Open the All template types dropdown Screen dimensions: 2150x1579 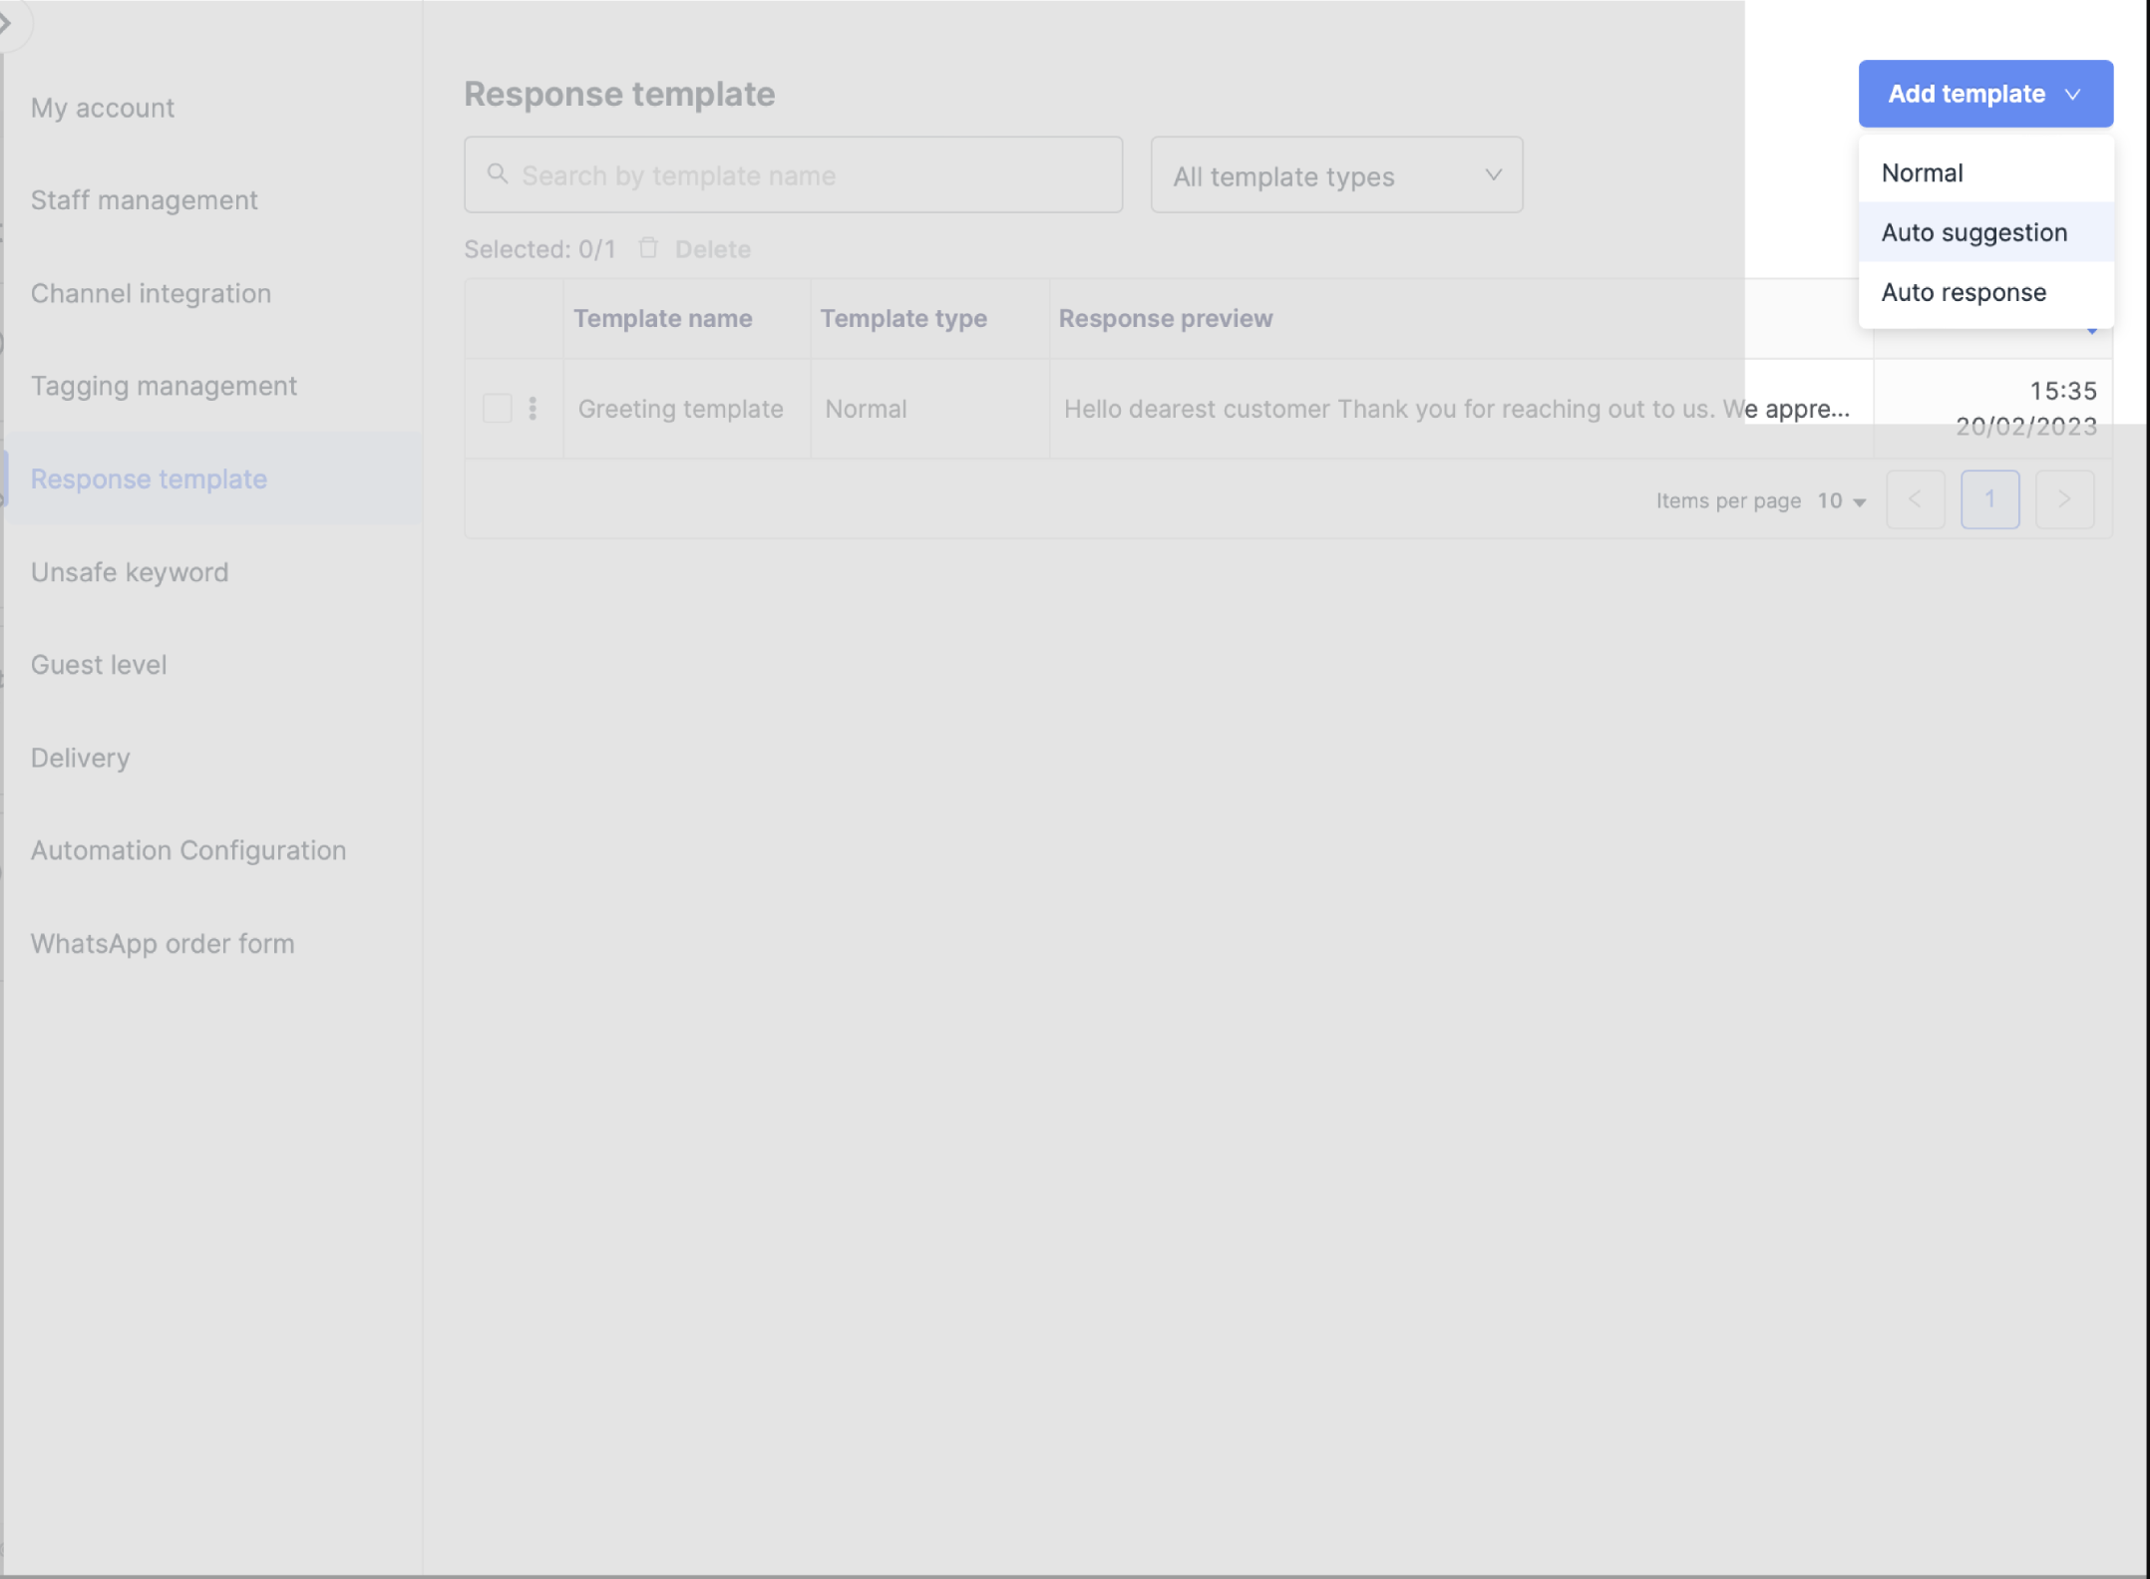click(x=1336, y=175)
